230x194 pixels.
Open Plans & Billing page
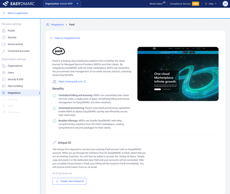(x=15, y=86)
